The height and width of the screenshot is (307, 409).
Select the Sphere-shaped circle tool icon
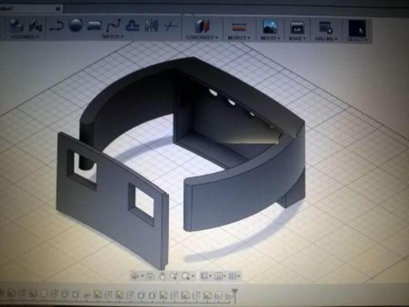point(76,25)
